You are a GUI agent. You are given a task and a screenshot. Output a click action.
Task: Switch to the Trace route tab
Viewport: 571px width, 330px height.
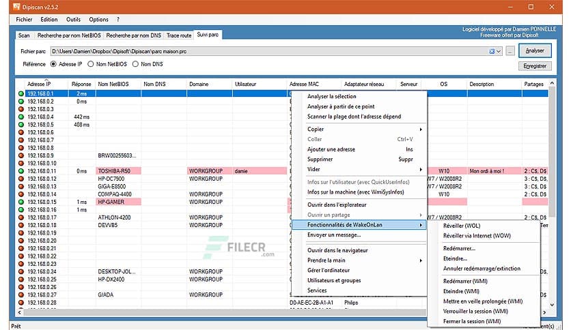tap(179, 35)
